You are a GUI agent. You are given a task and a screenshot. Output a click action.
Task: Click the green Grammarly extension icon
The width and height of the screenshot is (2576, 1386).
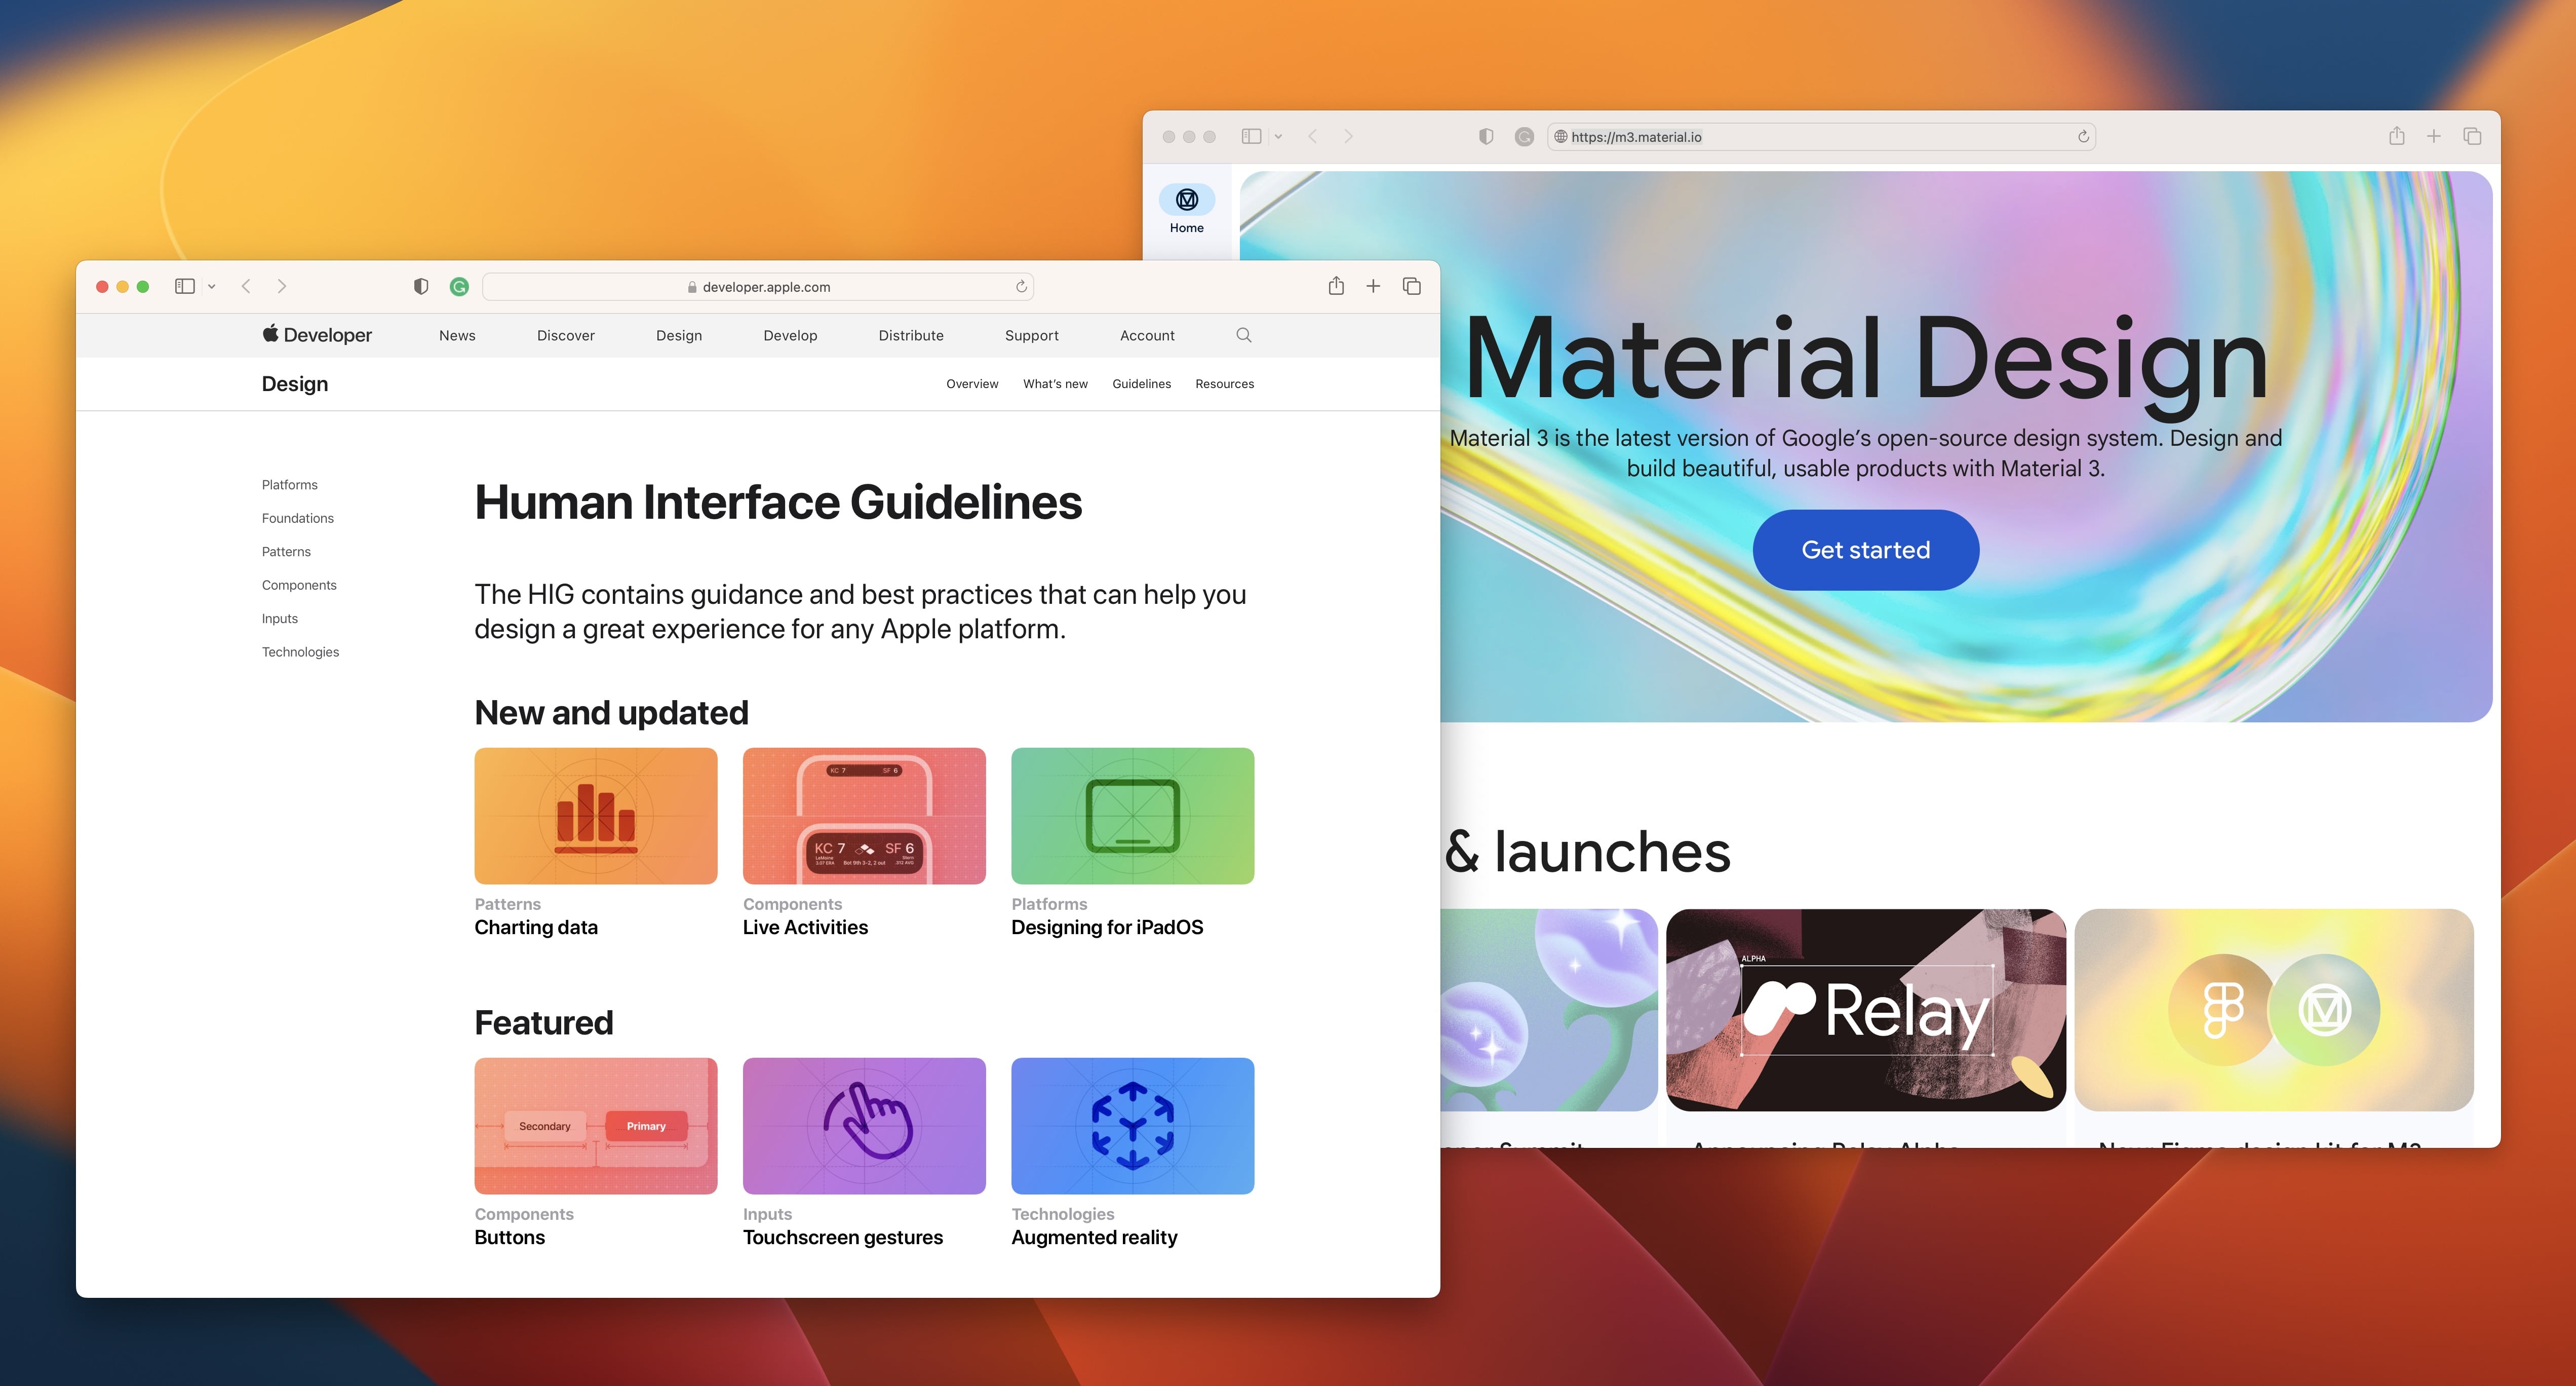tap(459, 287)
